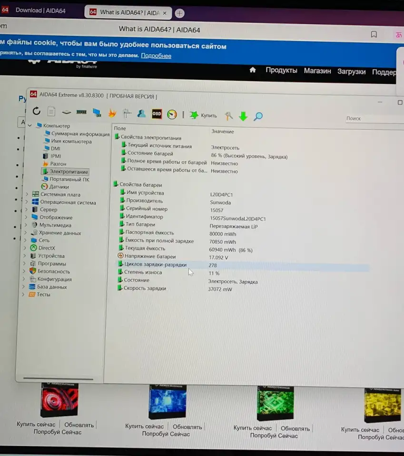Click the Устройства devices icon
The height and width of the screenshot is (456, 404).
tap(33, 256)
